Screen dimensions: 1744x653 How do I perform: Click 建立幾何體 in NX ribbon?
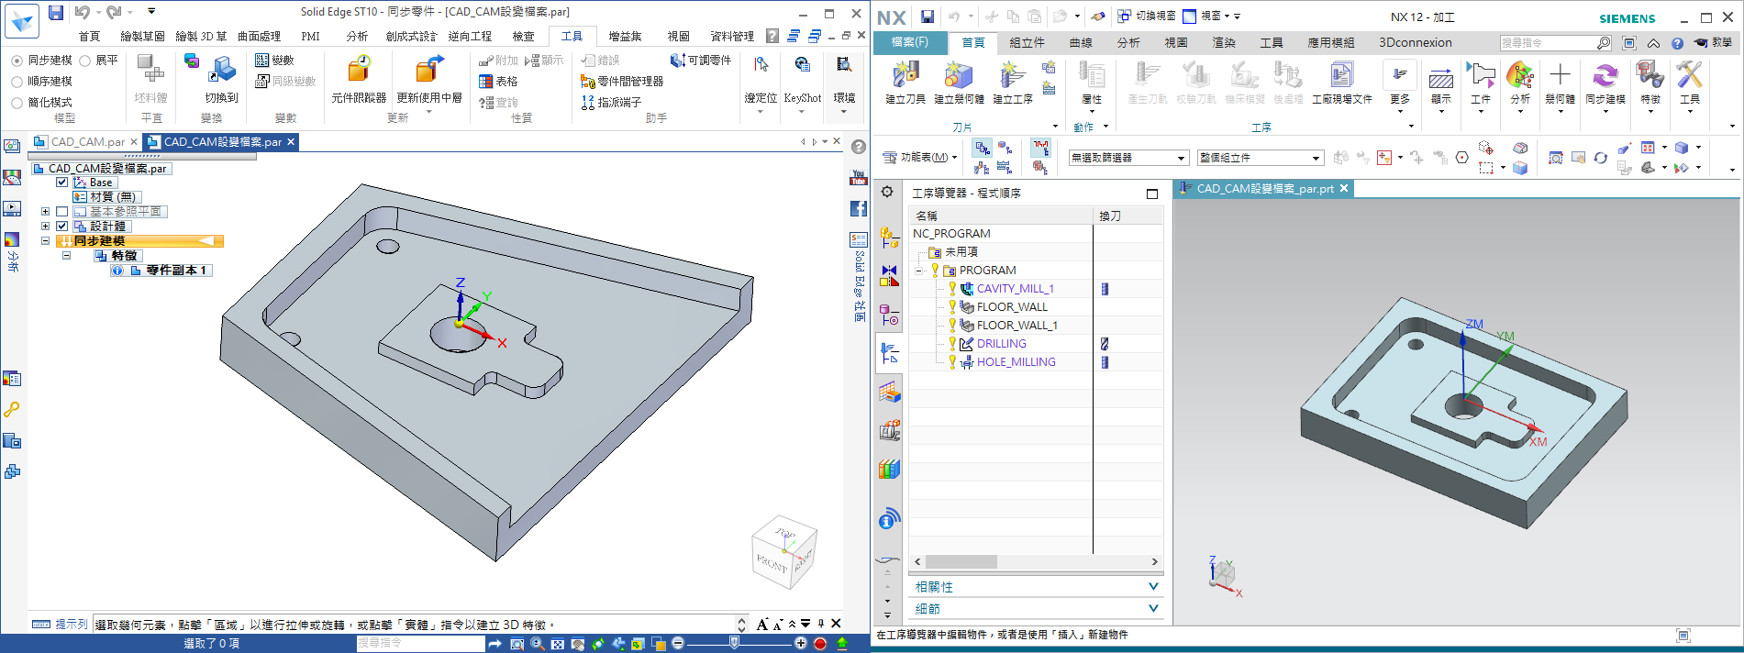tap(959, 83)
